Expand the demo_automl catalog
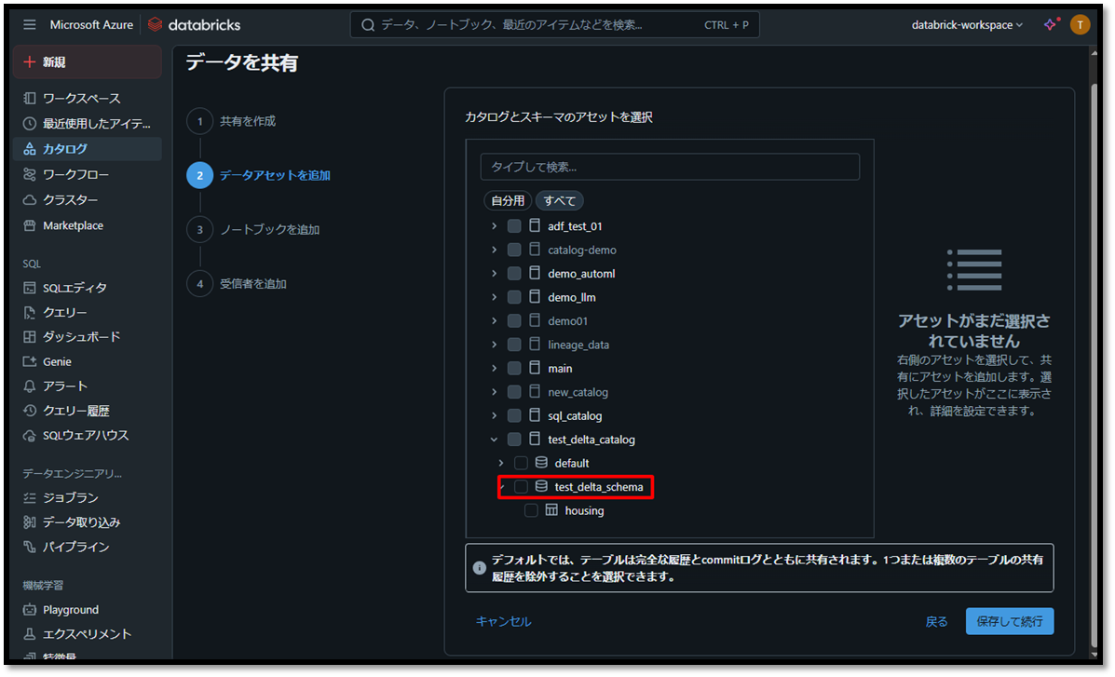The image size is (1115, 677). click(495, 274)
